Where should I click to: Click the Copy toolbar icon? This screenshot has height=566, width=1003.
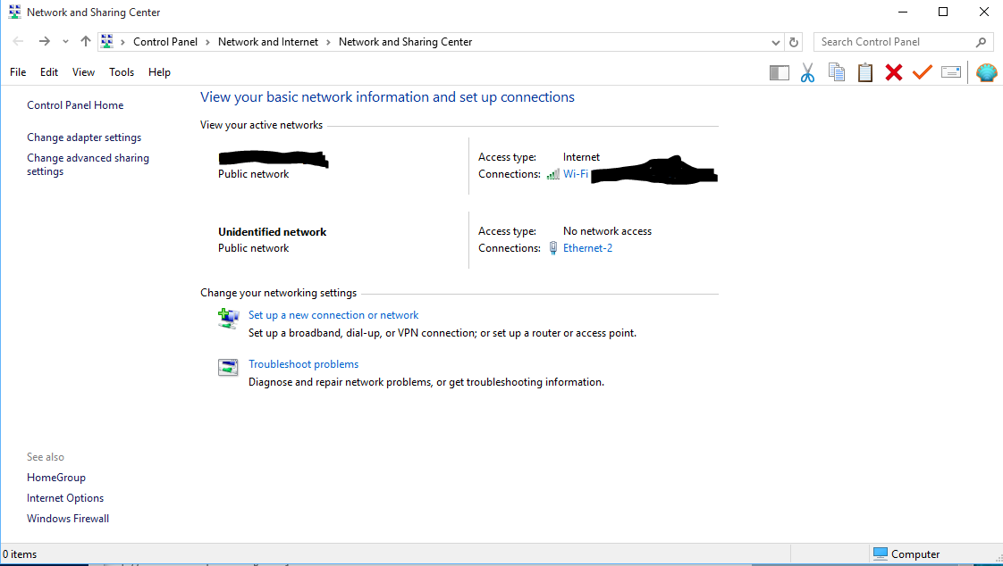point(837,72)
